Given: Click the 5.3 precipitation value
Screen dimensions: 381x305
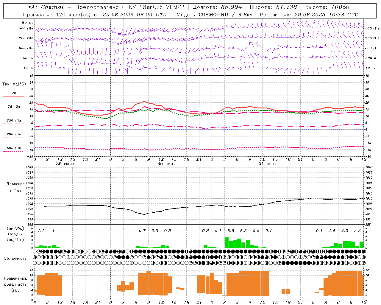Looking at the screenshot, I should [243, 231].
